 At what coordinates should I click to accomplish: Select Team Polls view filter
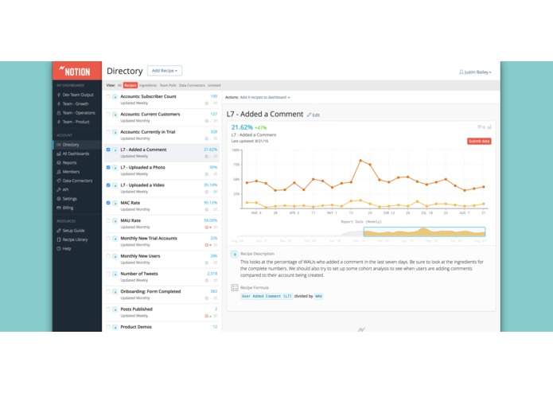(x=168, y=85)
